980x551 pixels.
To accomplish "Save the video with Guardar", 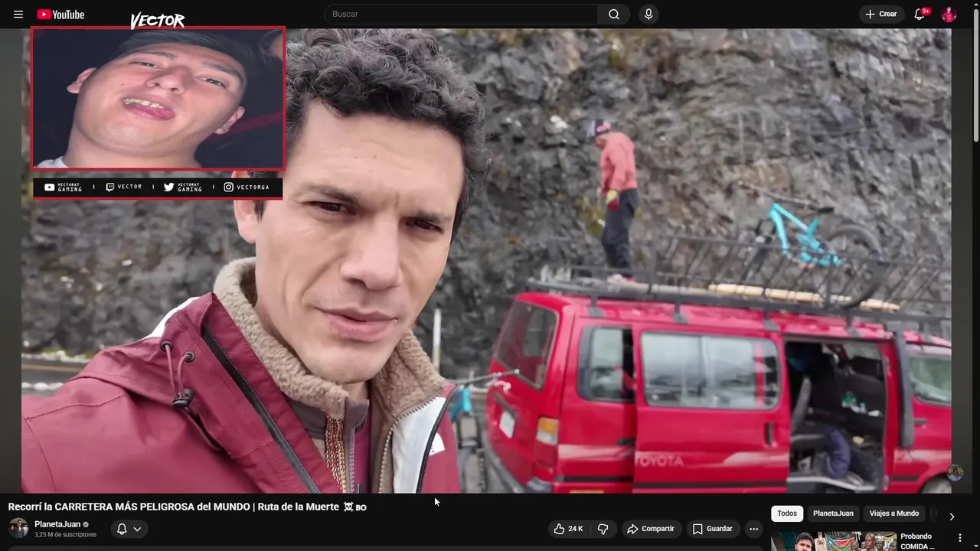I will click(713, 529).
